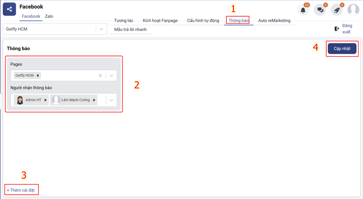
Task: Open the Tương tác tab
Action: (x=123, y=20)
